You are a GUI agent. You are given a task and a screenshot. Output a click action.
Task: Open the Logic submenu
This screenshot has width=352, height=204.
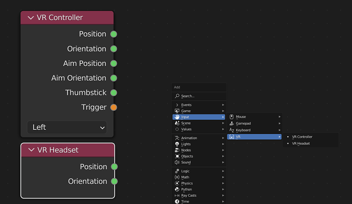(199, 171)
